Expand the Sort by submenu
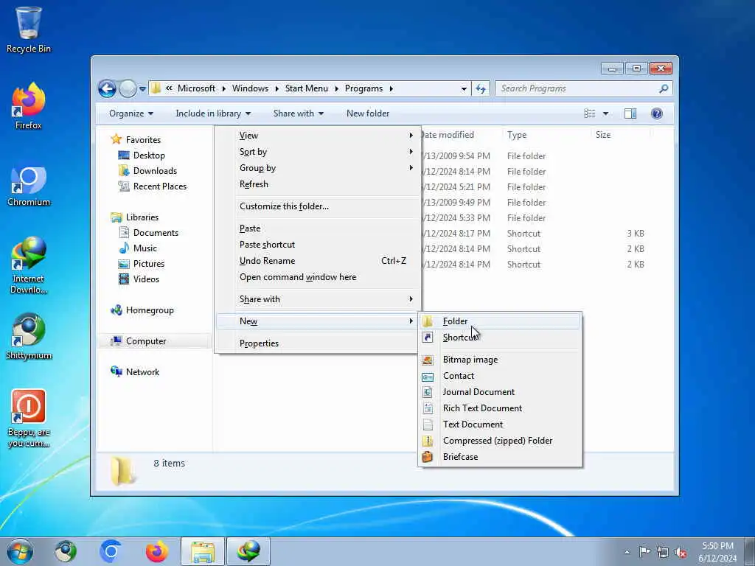Viewport: 755px width, 566px height. tap(317, 152)
